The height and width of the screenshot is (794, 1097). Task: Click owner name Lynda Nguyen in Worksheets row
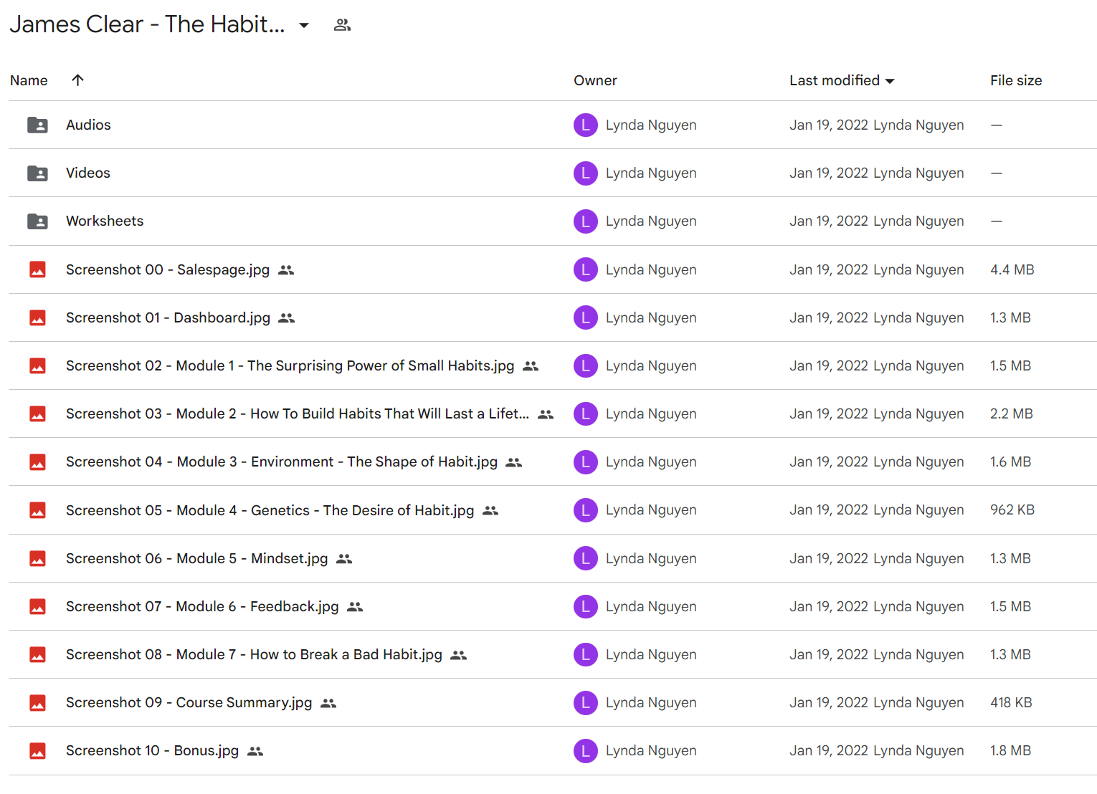(x=651, y=221)
